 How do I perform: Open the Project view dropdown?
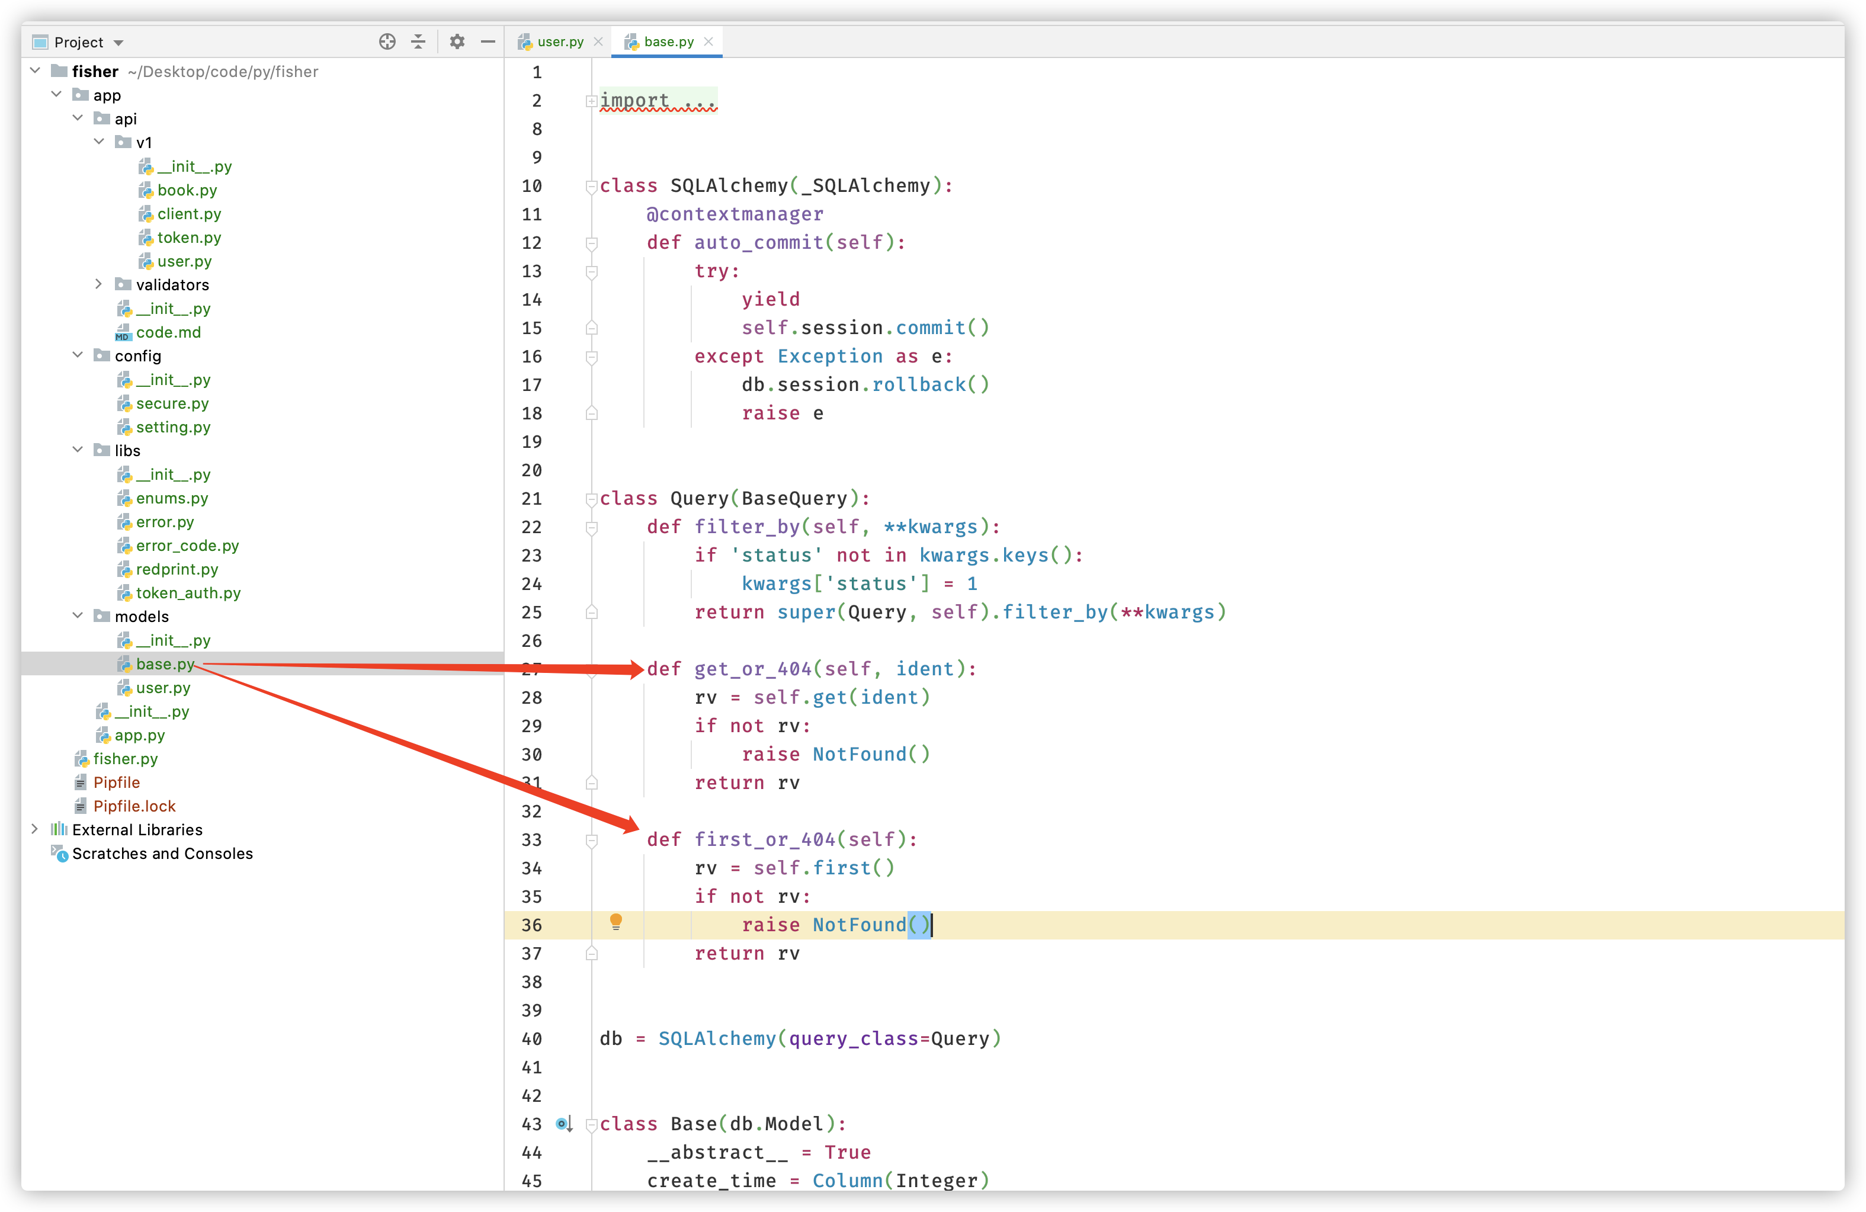coord(118,42)
